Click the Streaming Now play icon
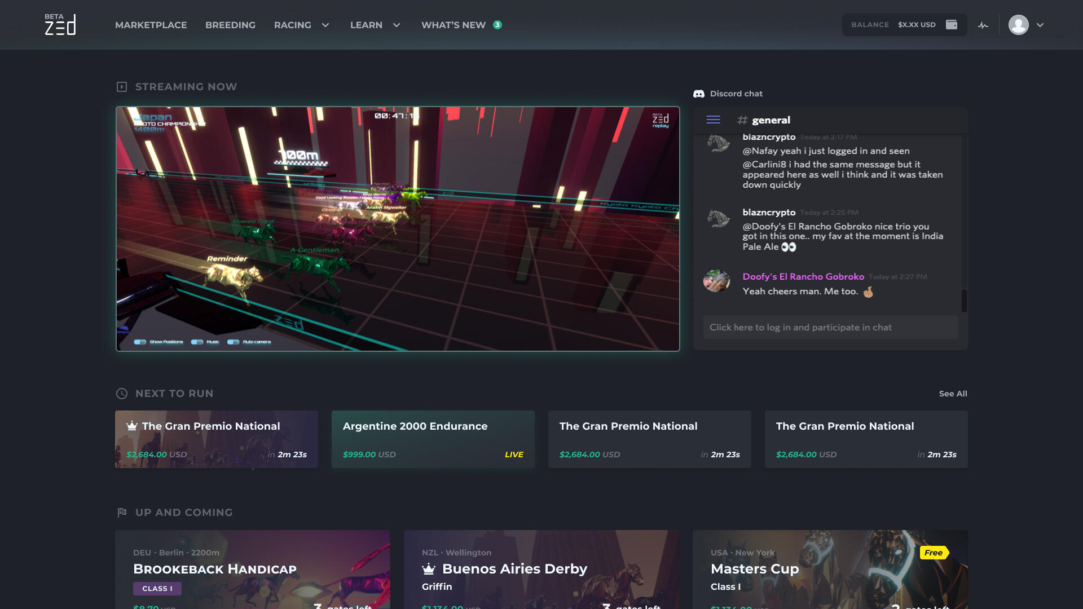This screenshot has width=1083, height=609. tap(121, 86)
